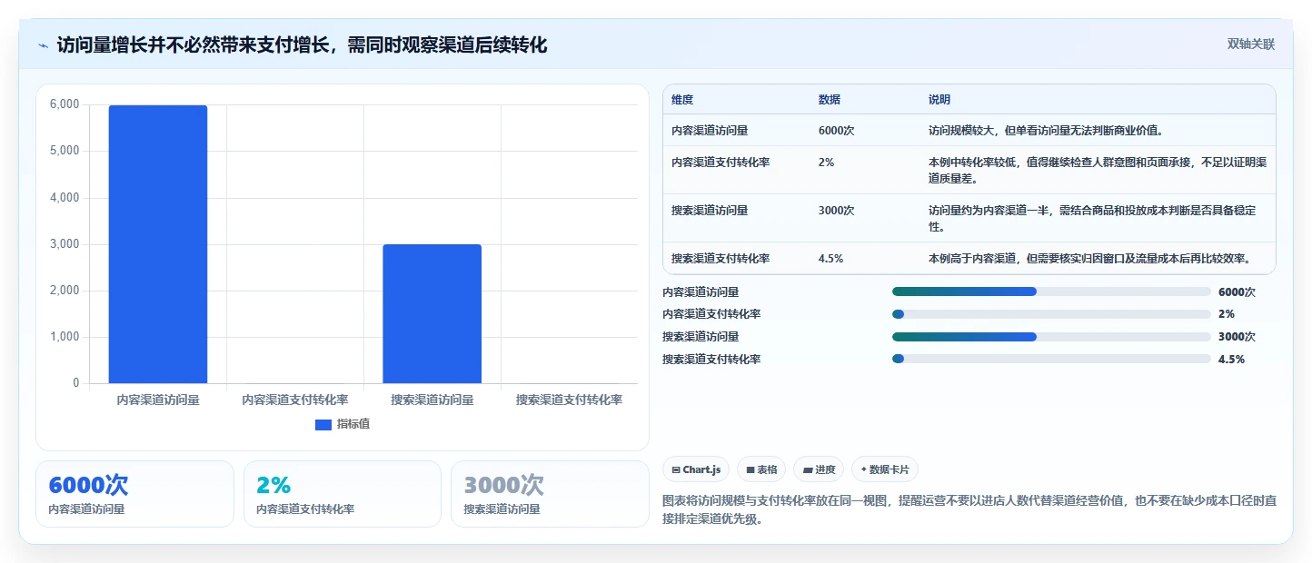Click the 双轴关联 label in header
Image resolution: width=1312 pixels, height=563 pixels.
pos(1251,44)
